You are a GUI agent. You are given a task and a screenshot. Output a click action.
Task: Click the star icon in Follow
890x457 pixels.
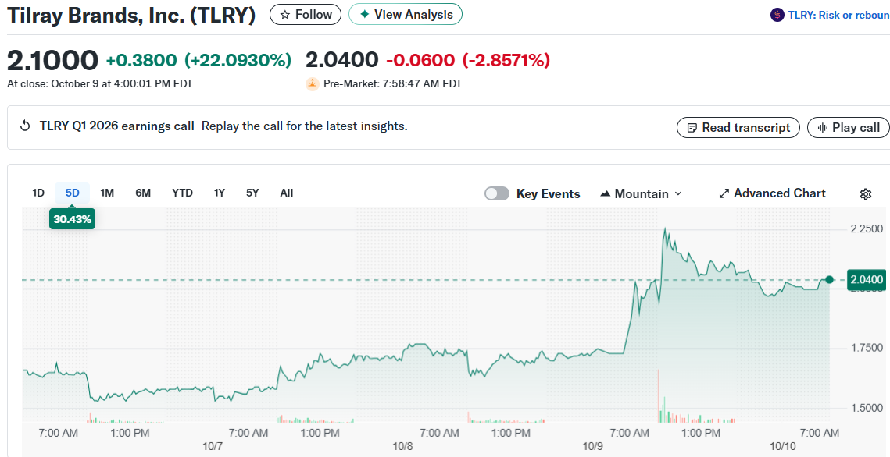(x=285, y=15)
